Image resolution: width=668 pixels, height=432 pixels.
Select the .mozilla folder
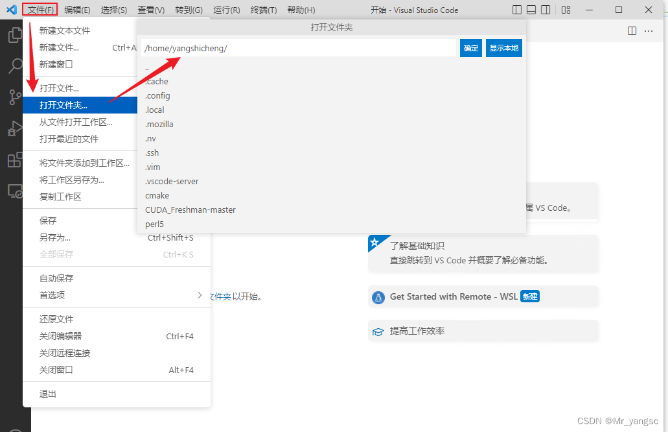click(332, 124)
